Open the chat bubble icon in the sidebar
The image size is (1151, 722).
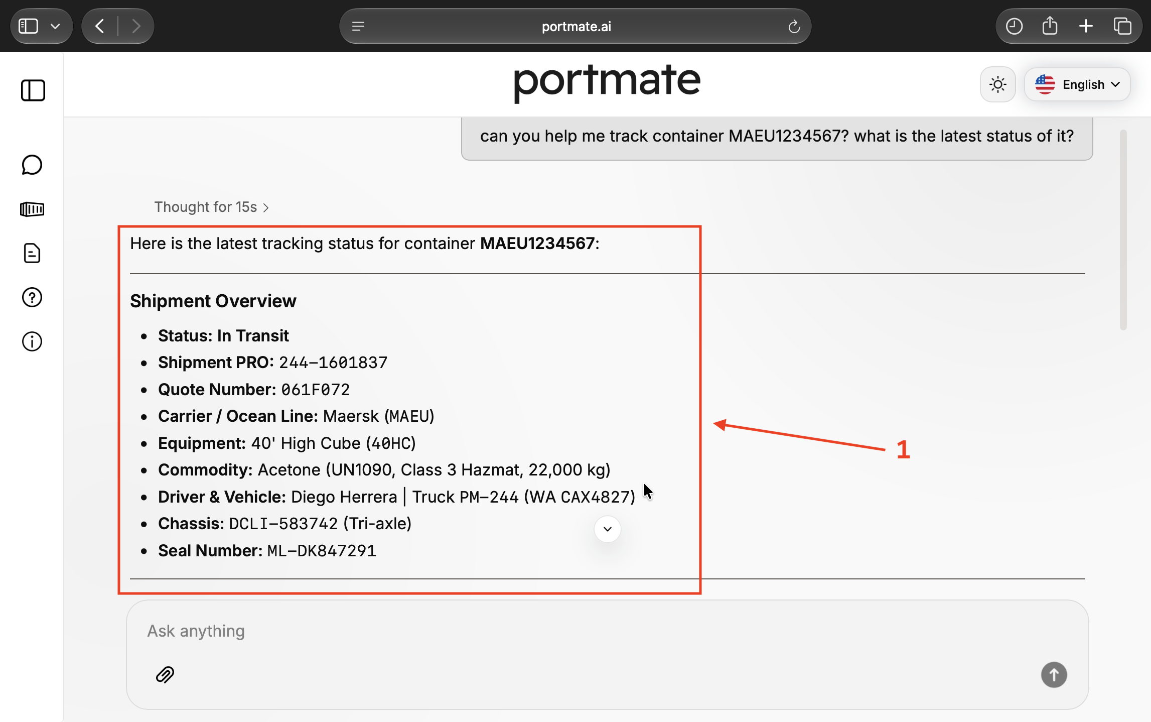(x=32, y=165)
